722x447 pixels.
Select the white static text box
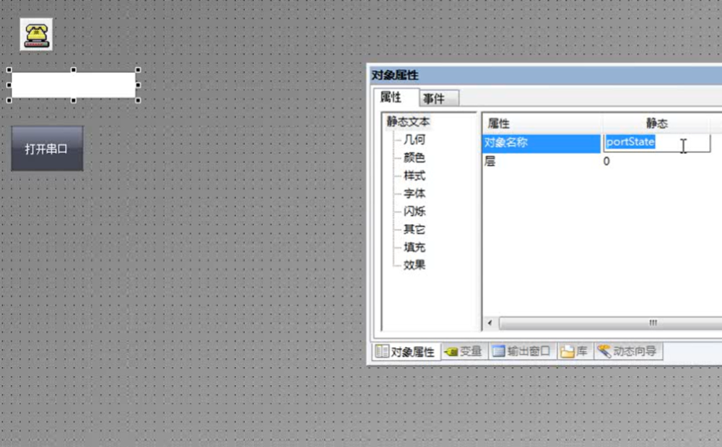point(74,84)
